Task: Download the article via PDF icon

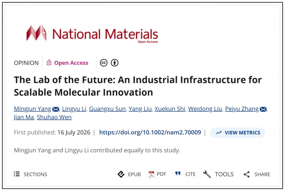Action: pyautogui.click(x=151, y=175)
